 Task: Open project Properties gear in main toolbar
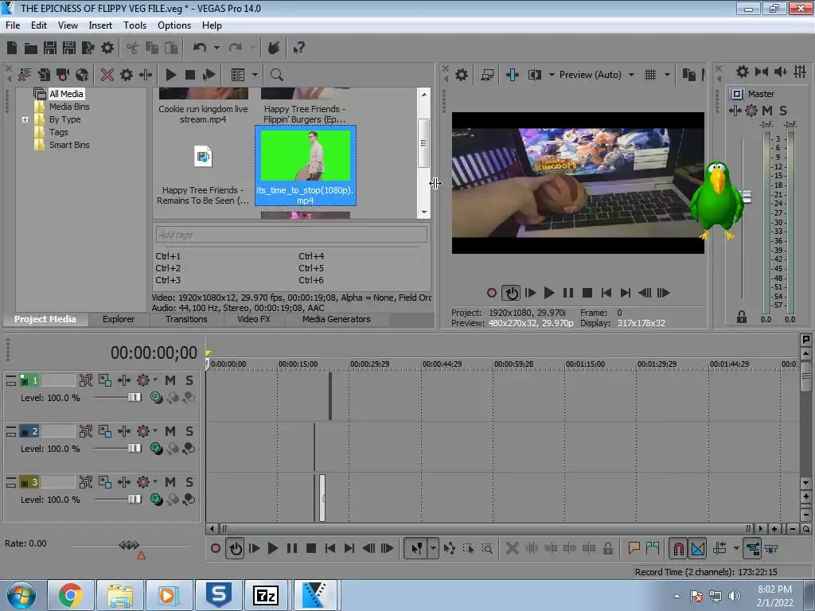(x=107, y=48)
